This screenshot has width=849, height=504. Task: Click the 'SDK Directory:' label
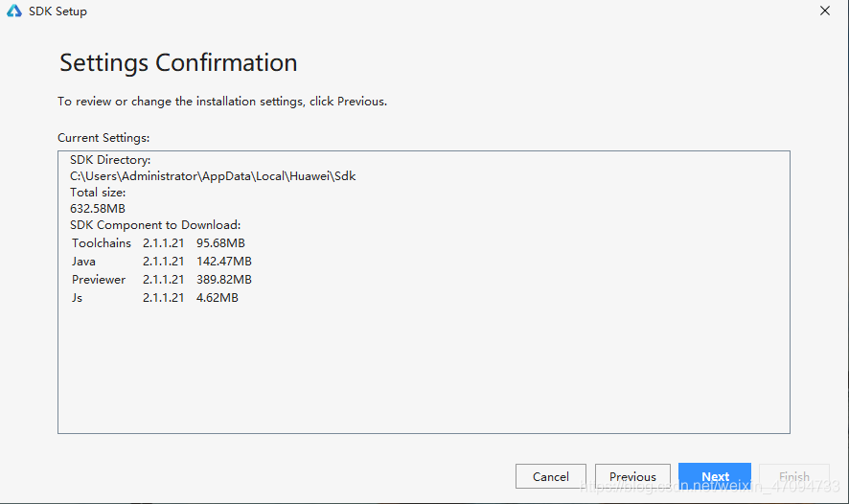click(110, 160)
